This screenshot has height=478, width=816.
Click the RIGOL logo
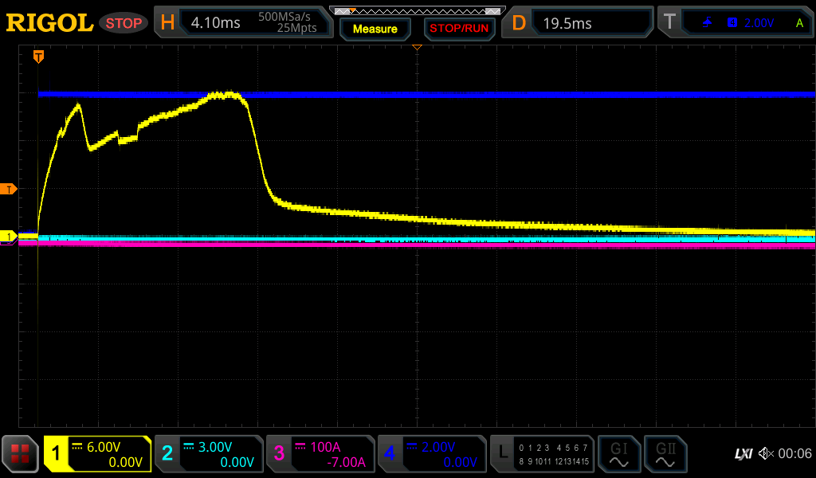tap(49, 23)
